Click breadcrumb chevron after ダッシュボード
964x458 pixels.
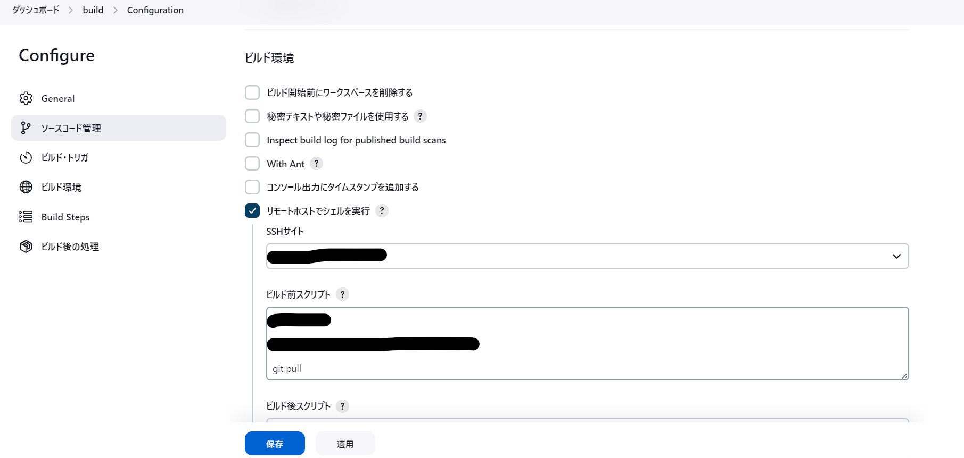tap(71, 10)
